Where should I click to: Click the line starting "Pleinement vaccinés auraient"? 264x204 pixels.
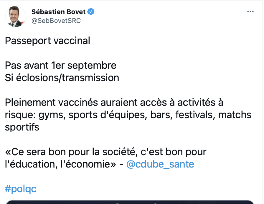(x=114, y=102)
